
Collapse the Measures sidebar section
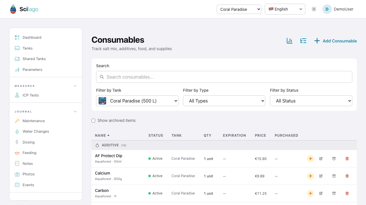46,86
